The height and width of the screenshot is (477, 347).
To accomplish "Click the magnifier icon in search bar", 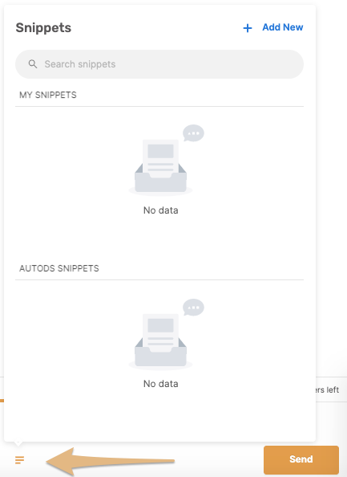I will tap(33, 64).
